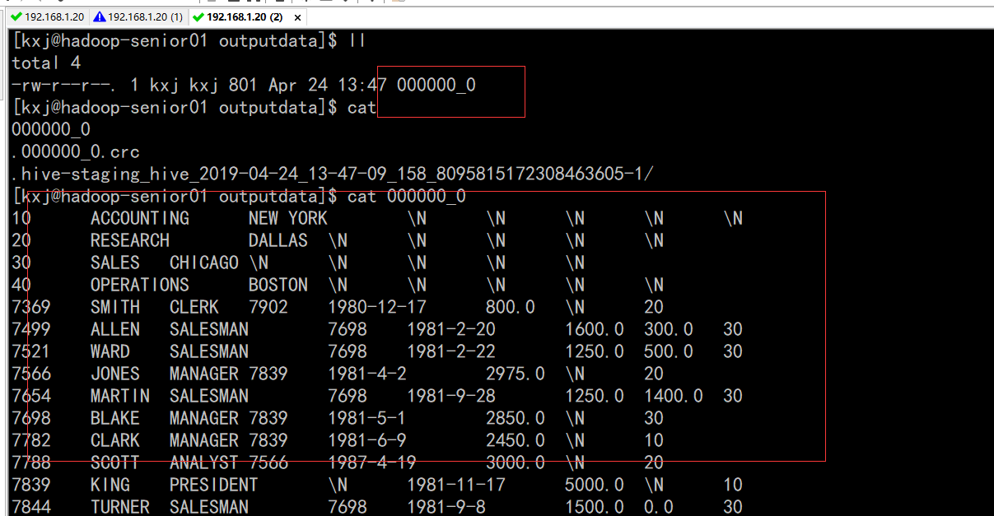Click job title 'PRESIDENT'
The height and width of the screenshot is (516, 994).
tap(214, 485)
